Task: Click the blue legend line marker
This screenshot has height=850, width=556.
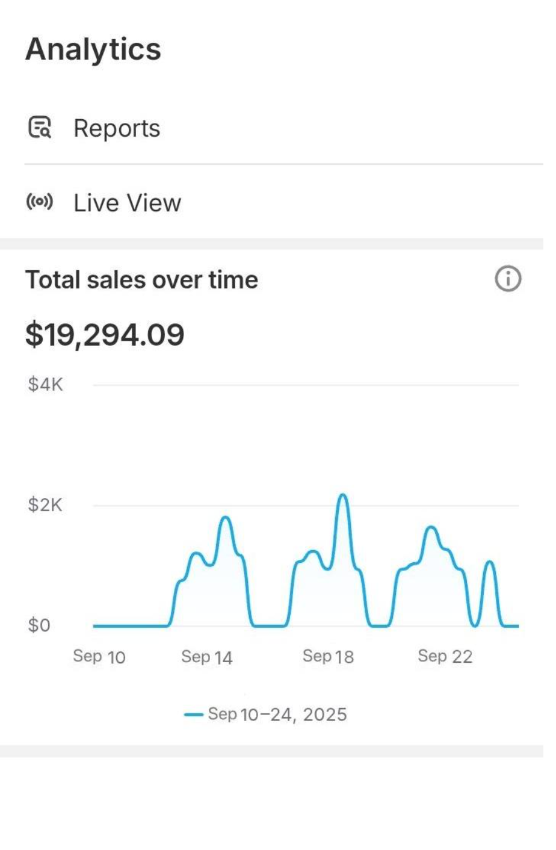Action: pyautogui.click(x=194, y=715)
